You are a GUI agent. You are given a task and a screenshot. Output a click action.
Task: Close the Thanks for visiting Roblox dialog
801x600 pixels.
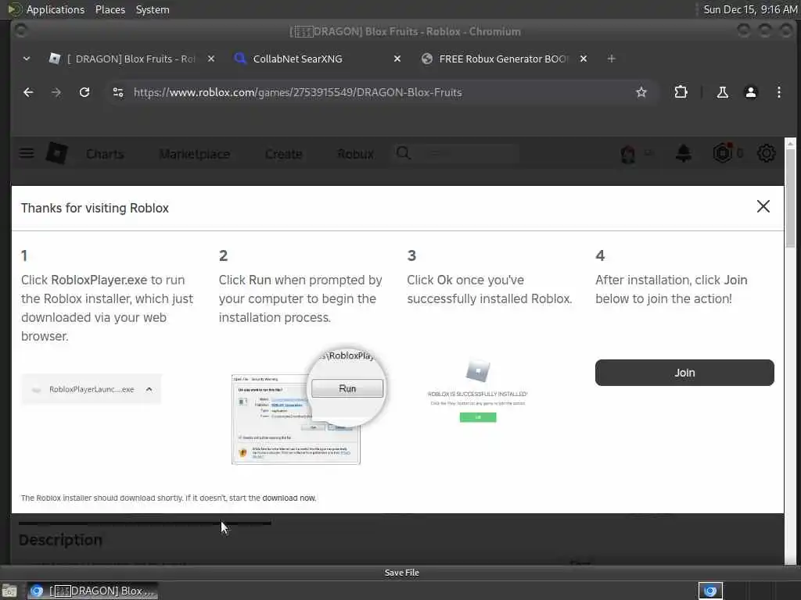click(763, 206)
